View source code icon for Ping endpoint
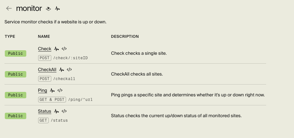Screen dimensions: 294x138 pyautogui.click(x=60, y=90)
